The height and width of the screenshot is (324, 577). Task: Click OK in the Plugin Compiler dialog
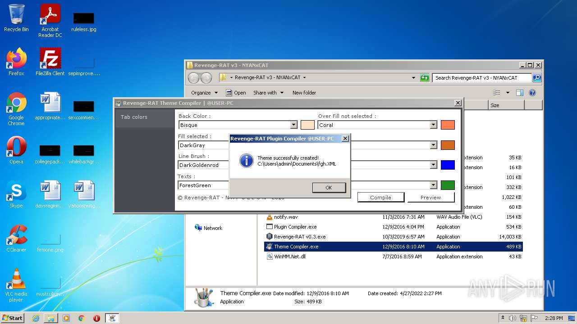(x=329, y=188)
